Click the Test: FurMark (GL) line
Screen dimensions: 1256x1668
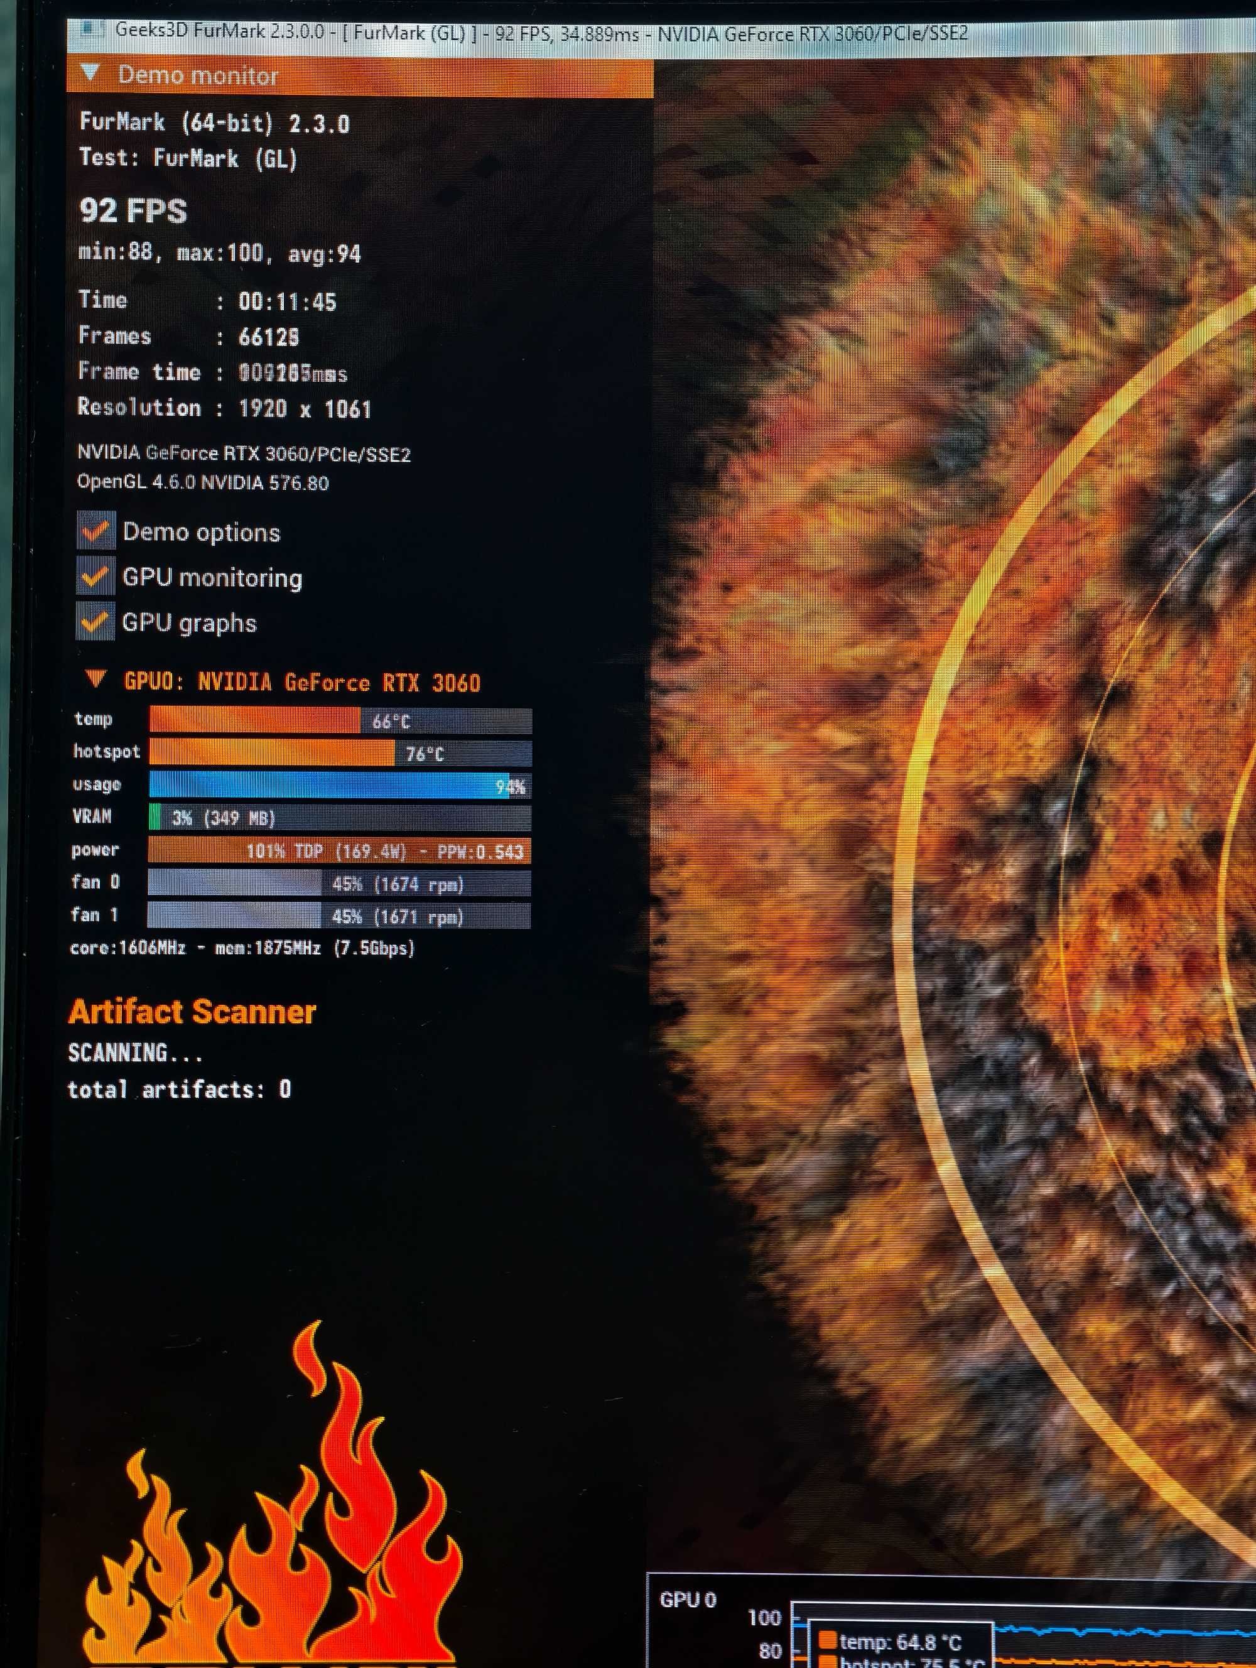tap(188, 158)
